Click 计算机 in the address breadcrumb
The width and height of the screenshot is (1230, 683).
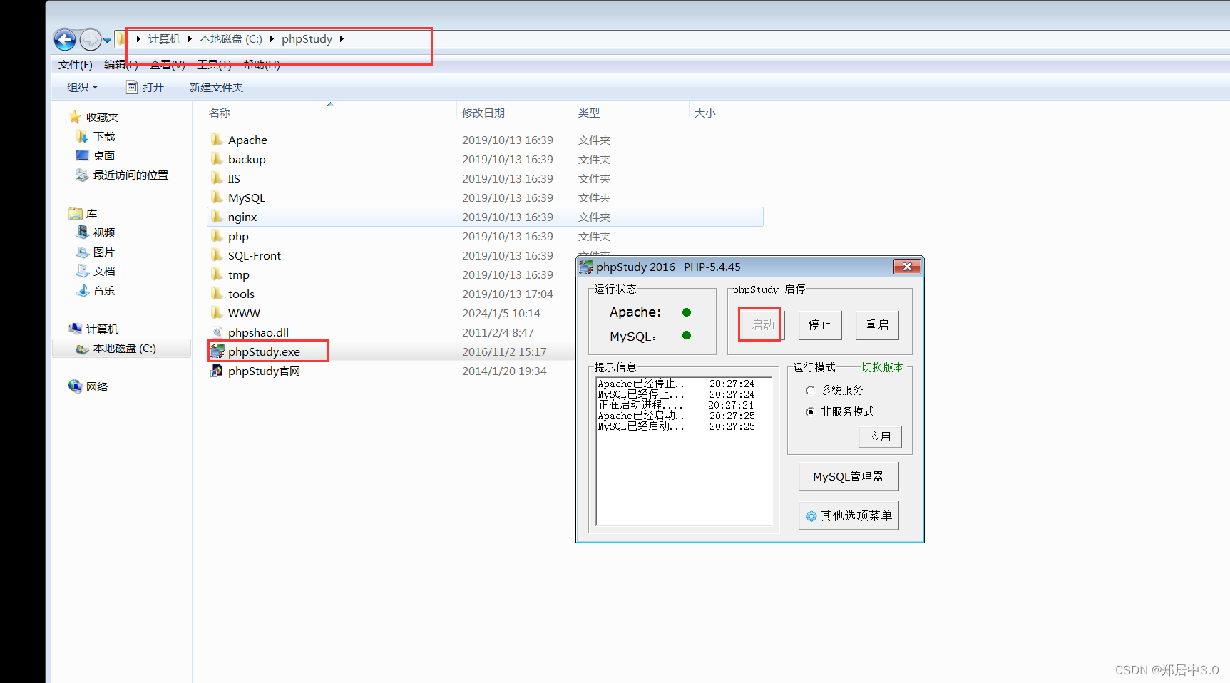click(164, 39)
